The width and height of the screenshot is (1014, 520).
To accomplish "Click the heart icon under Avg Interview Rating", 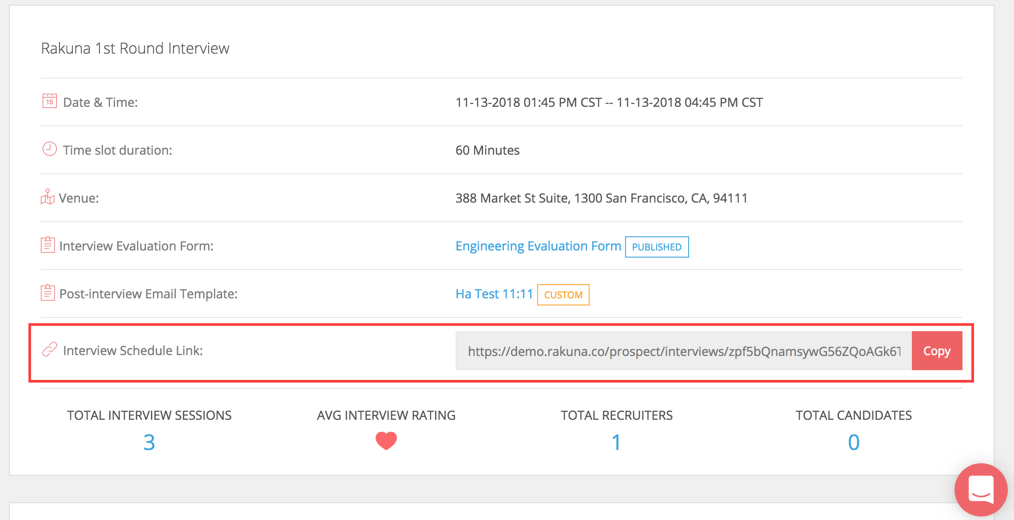I will point(386,441).
